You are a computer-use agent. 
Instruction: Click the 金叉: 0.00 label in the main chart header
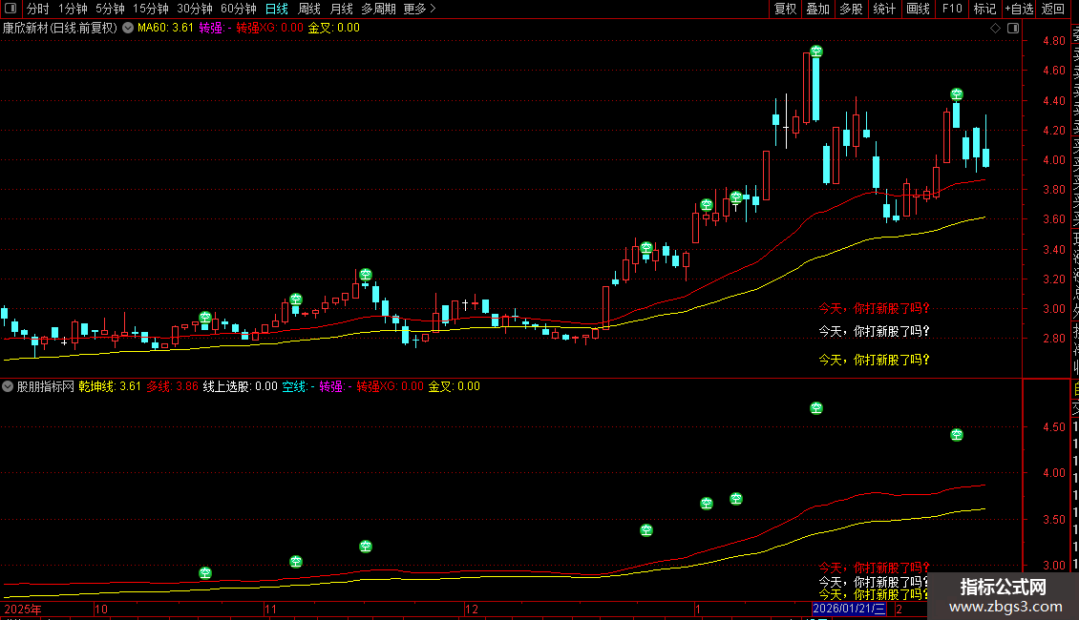click(x=334, y=29)
